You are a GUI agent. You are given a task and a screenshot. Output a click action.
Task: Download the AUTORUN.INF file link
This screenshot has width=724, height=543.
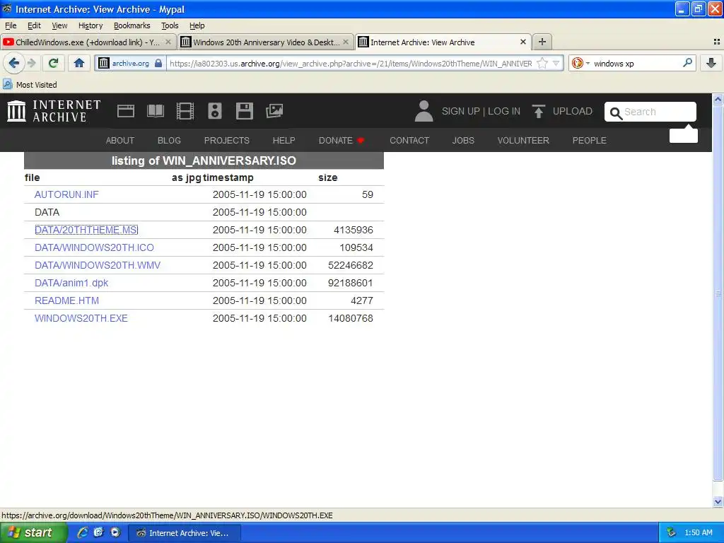[x=66, y=194]
